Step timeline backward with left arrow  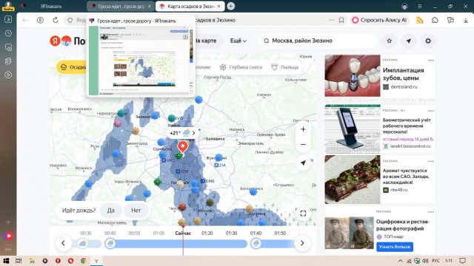point(63,243)
